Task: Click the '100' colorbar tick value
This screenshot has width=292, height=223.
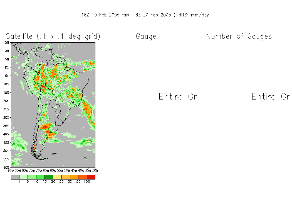Action: pos(87,181)
